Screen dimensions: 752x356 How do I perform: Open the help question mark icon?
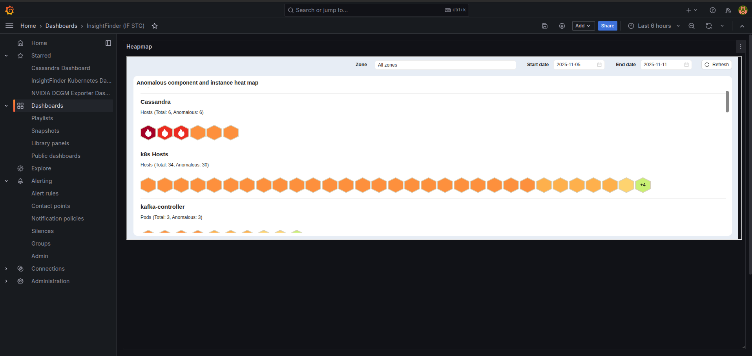pos(713,10)
